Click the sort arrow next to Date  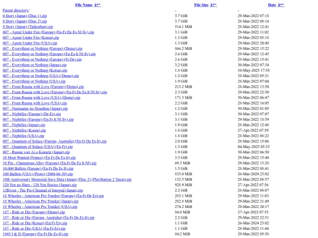coord(281,5)
